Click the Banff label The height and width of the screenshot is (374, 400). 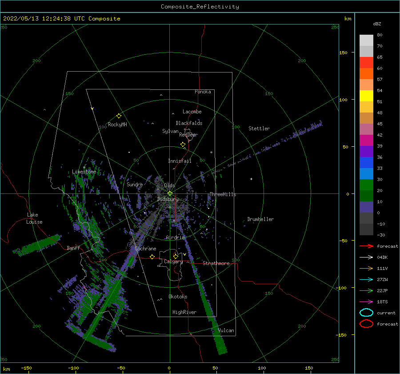click(73, 248)
